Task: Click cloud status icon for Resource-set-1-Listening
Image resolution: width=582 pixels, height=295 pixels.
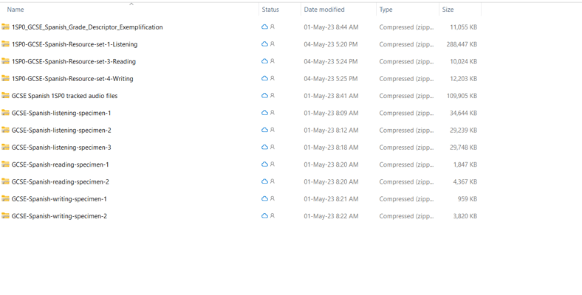Action: pos(264,44)
